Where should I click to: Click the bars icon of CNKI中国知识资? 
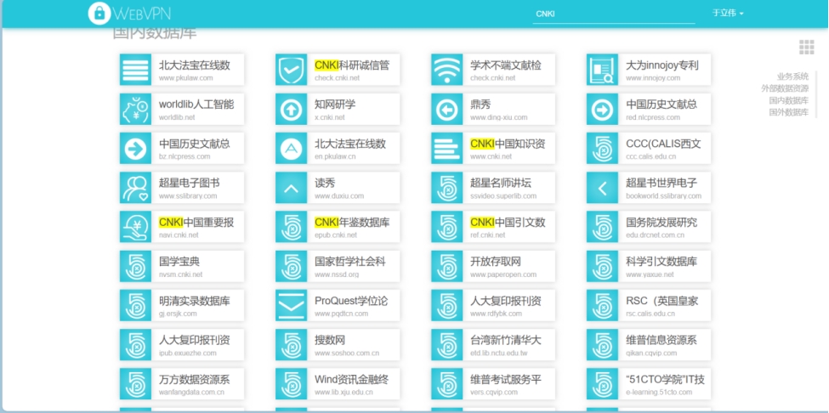[446, 148]
